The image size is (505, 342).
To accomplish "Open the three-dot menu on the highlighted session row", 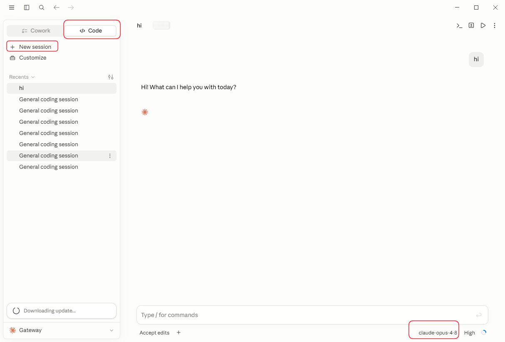I will tap(110, 156).
